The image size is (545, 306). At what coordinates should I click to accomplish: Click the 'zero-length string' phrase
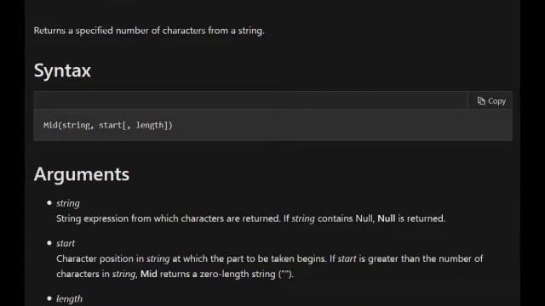(238, 274)
